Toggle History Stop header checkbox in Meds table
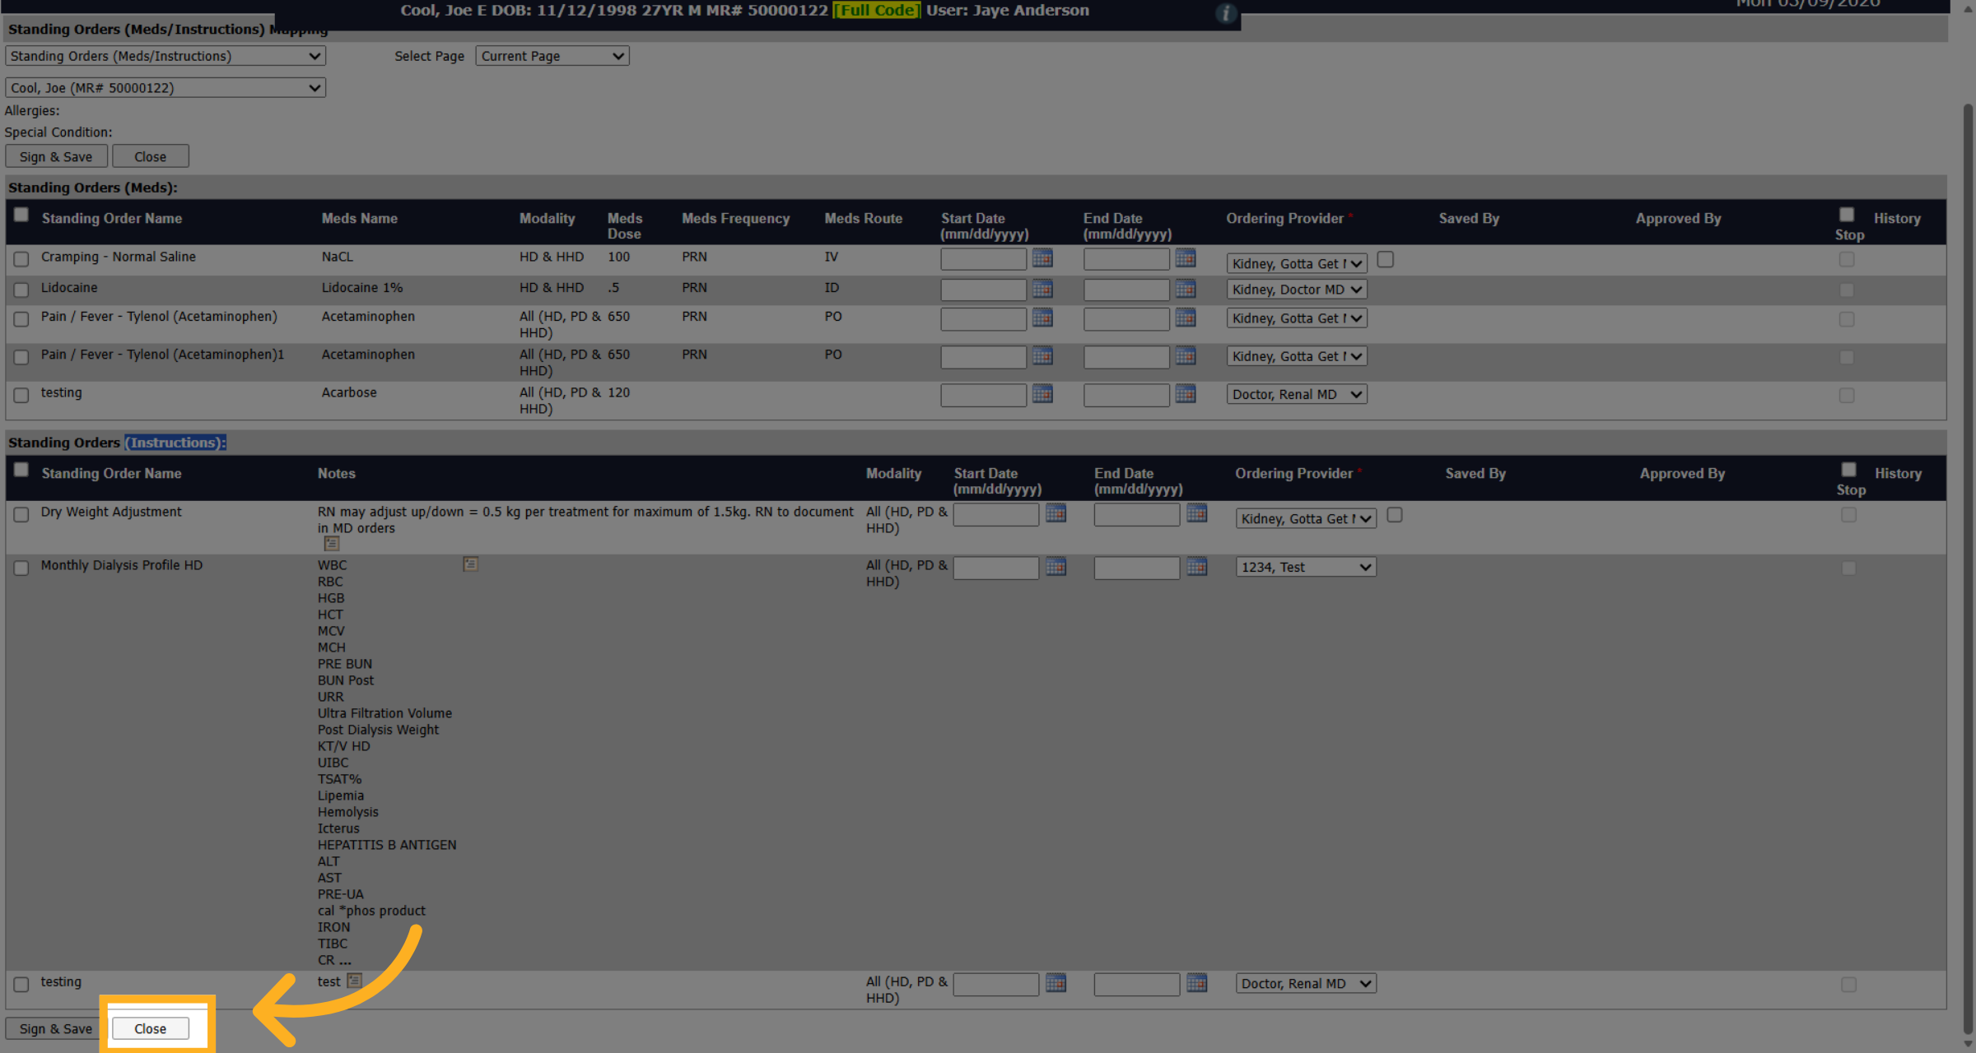 1847,215
